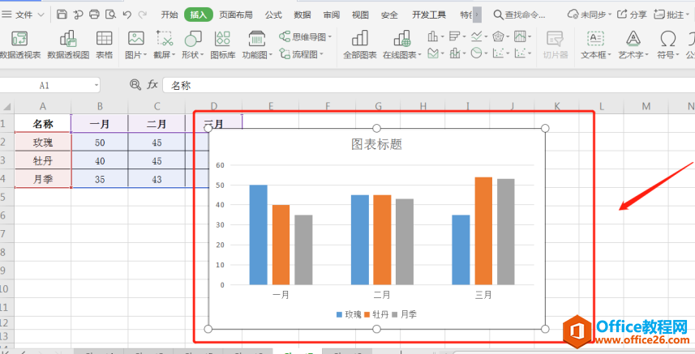
Task: Expand the 形状 shapes dropdown
Action: click(202, 55)
